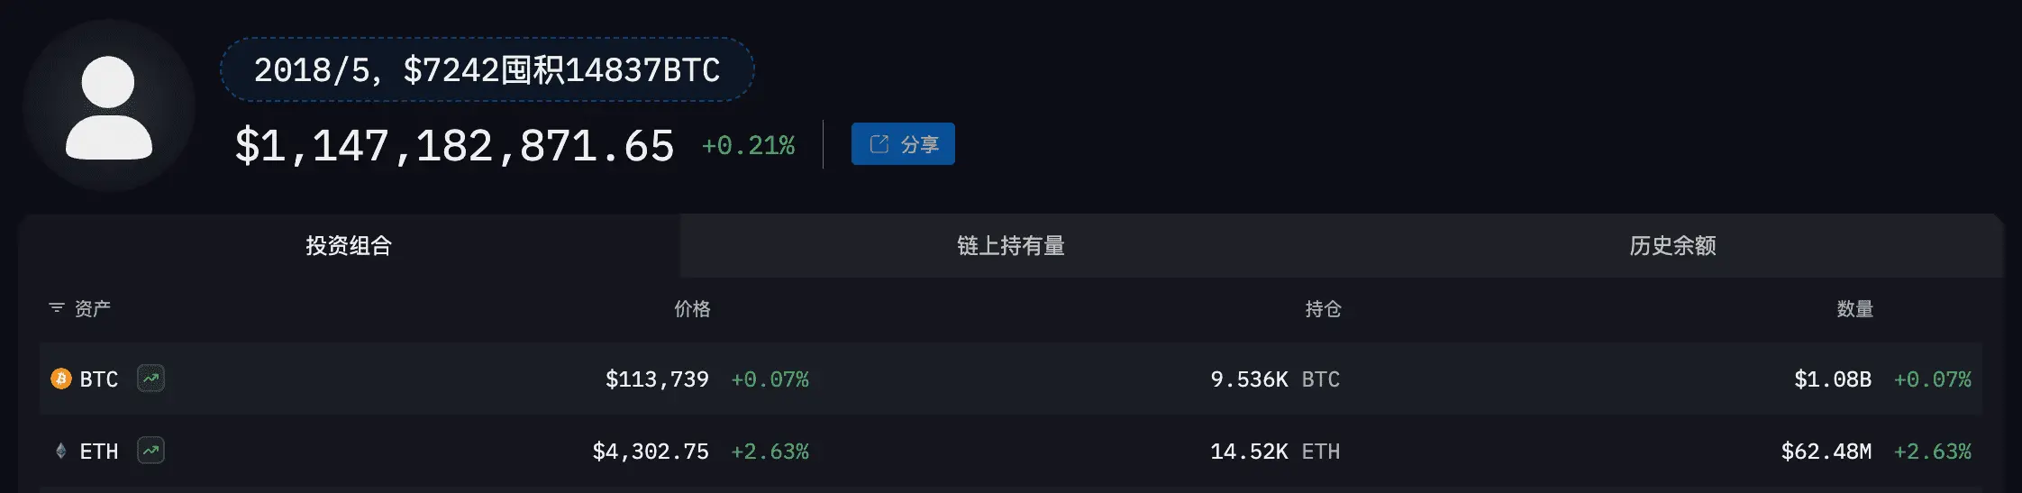Click the share icon in 分享 button
This screenshot has height=493, width=2022.
point(879,144)
